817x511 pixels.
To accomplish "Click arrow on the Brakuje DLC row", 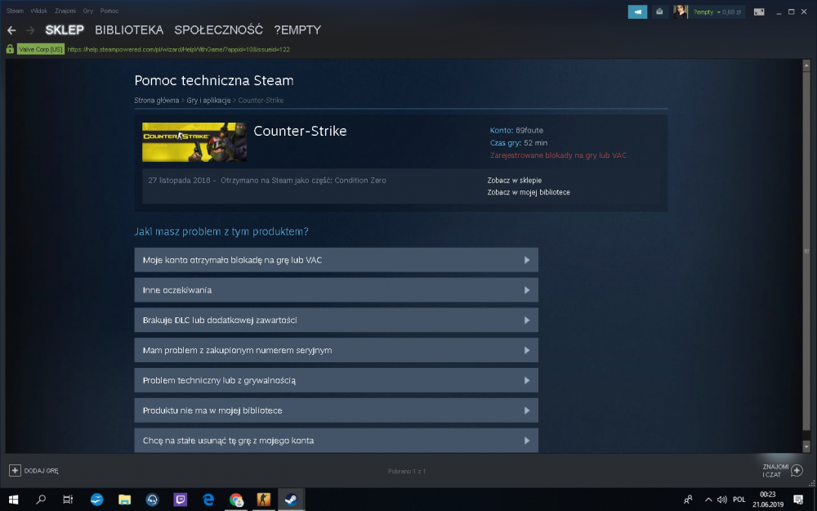I will pos(527,320).
